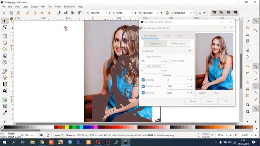Uncheck the Optimize option
Image resolution: width=260 pixels, height=146 pixels.
[x=143, y=93]
